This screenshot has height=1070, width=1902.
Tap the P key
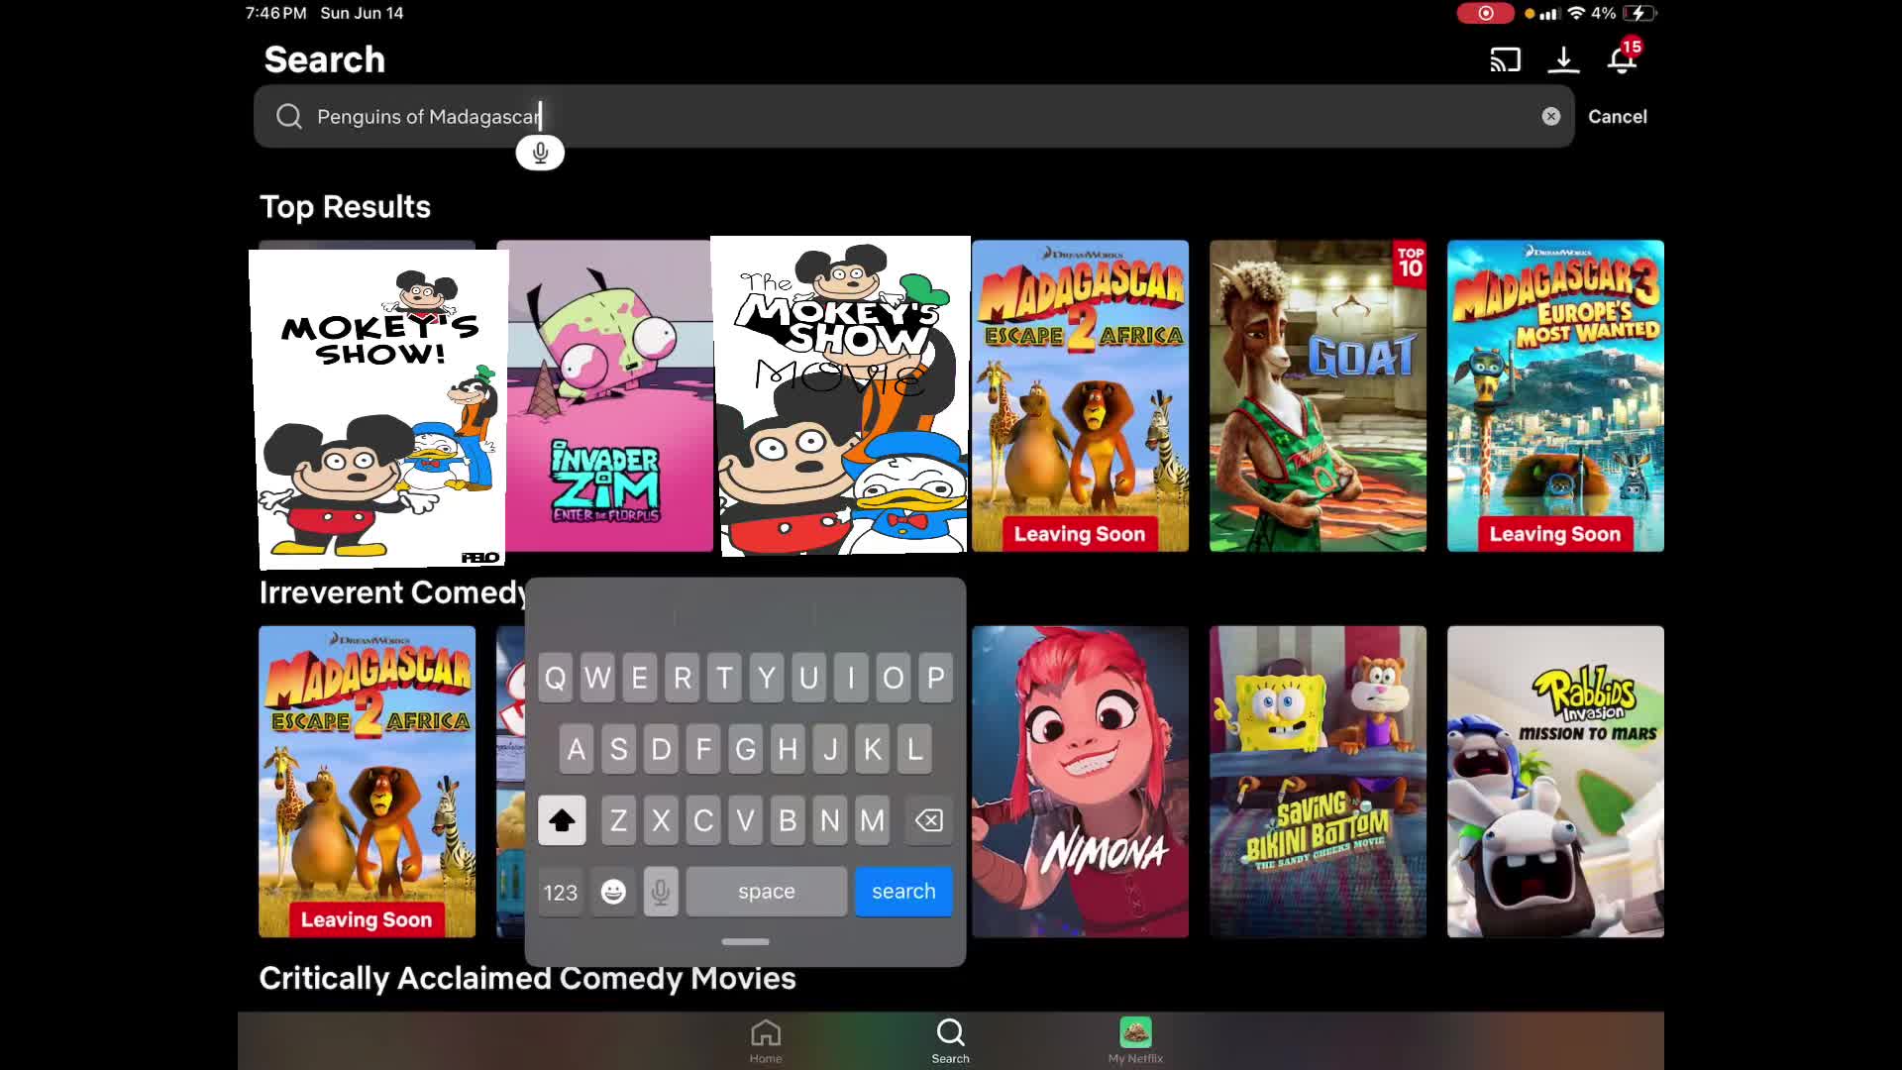click(x=936, y=678)
